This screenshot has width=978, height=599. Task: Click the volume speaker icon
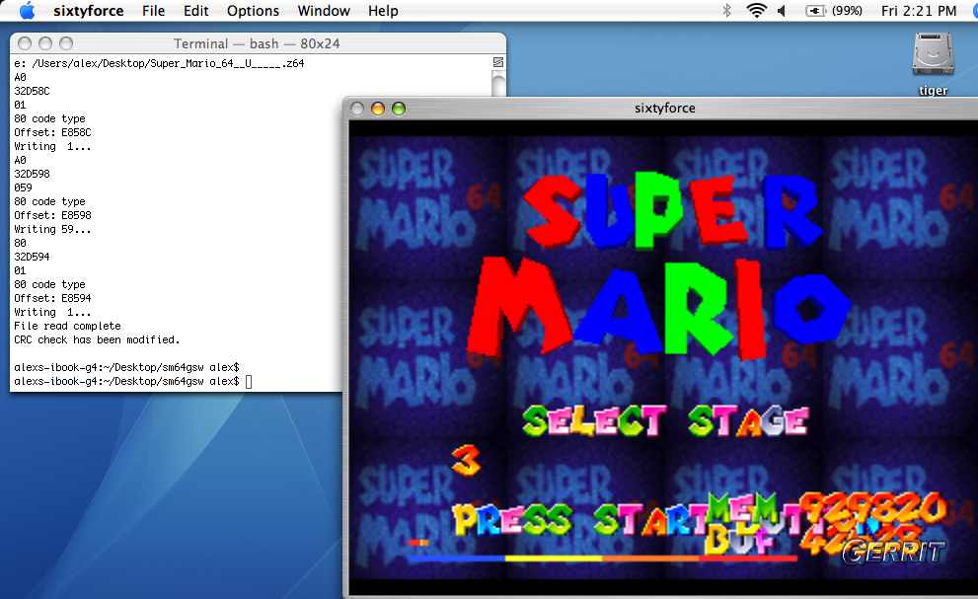pyautogui.click(x=782, y=11)
